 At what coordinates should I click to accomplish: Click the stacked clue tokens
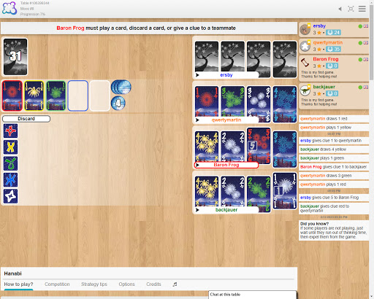point(121,87)
